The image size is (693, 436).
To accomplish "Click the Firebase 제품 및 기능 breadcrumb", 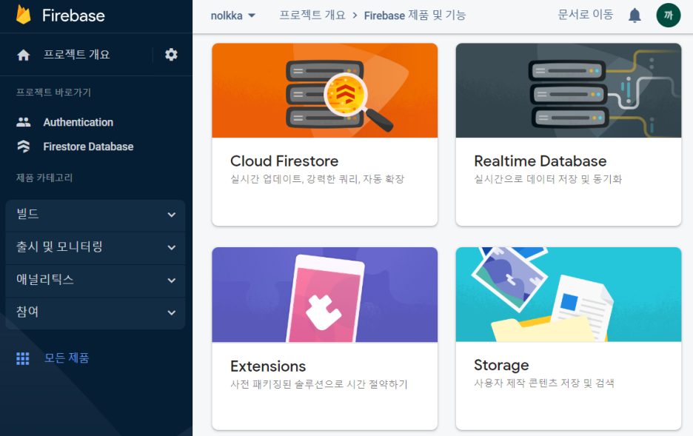I will click(415, 16).
